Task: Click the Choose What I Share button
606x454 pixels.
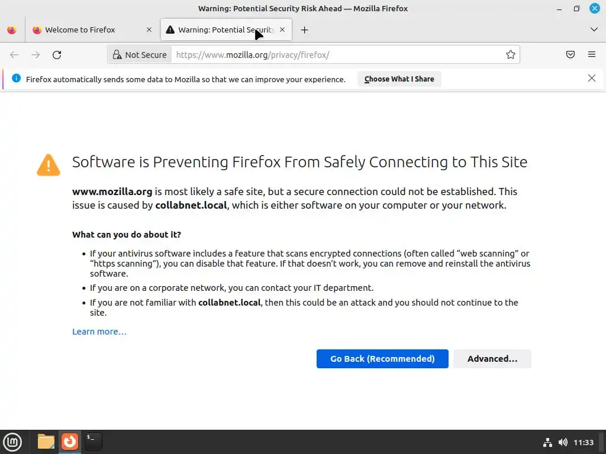Action: [x=399, y=79]
